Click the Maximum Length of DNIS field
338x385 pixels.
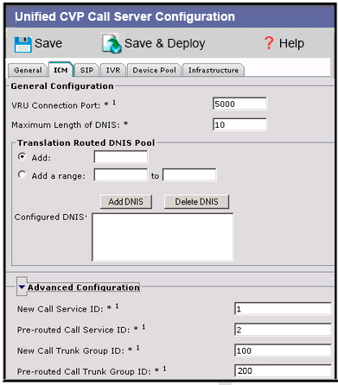tap(239, 124)
